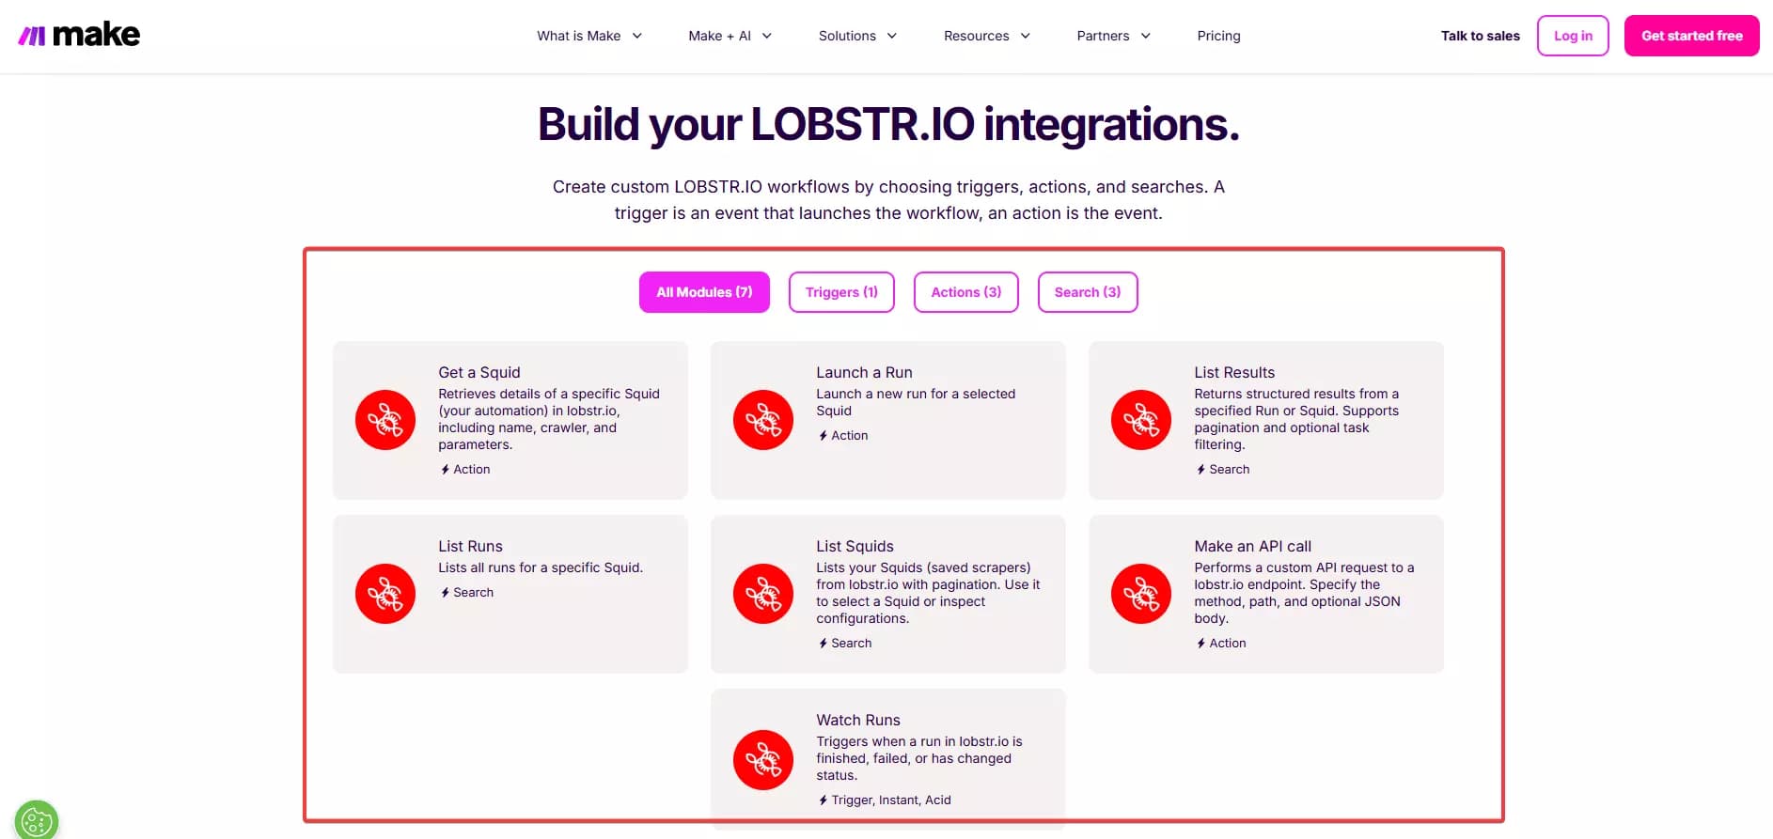Click the List Runs lobstr icon
The width and height of the screenshot is (1773, 839).
385,594
